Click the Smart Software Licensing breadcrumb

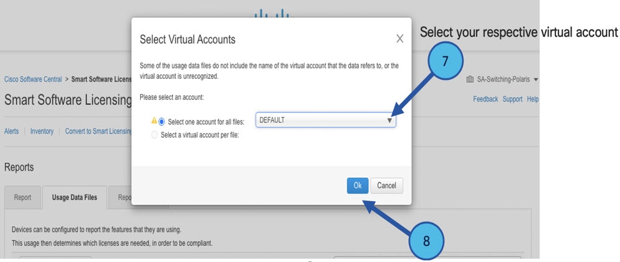[x=101, y=79]
